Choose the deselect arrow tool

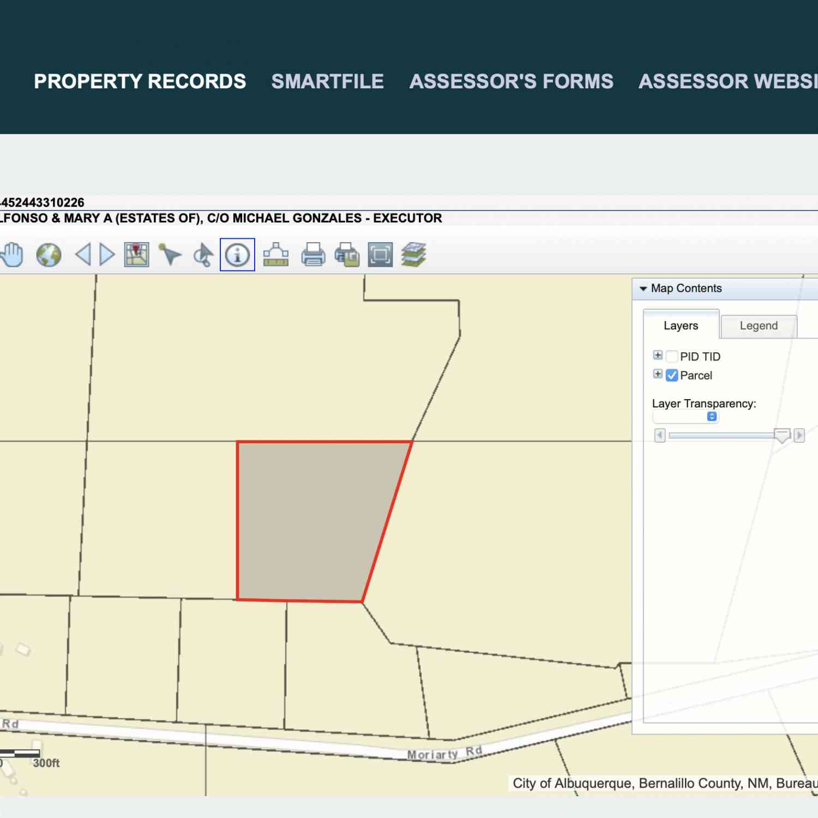(203, 255)
